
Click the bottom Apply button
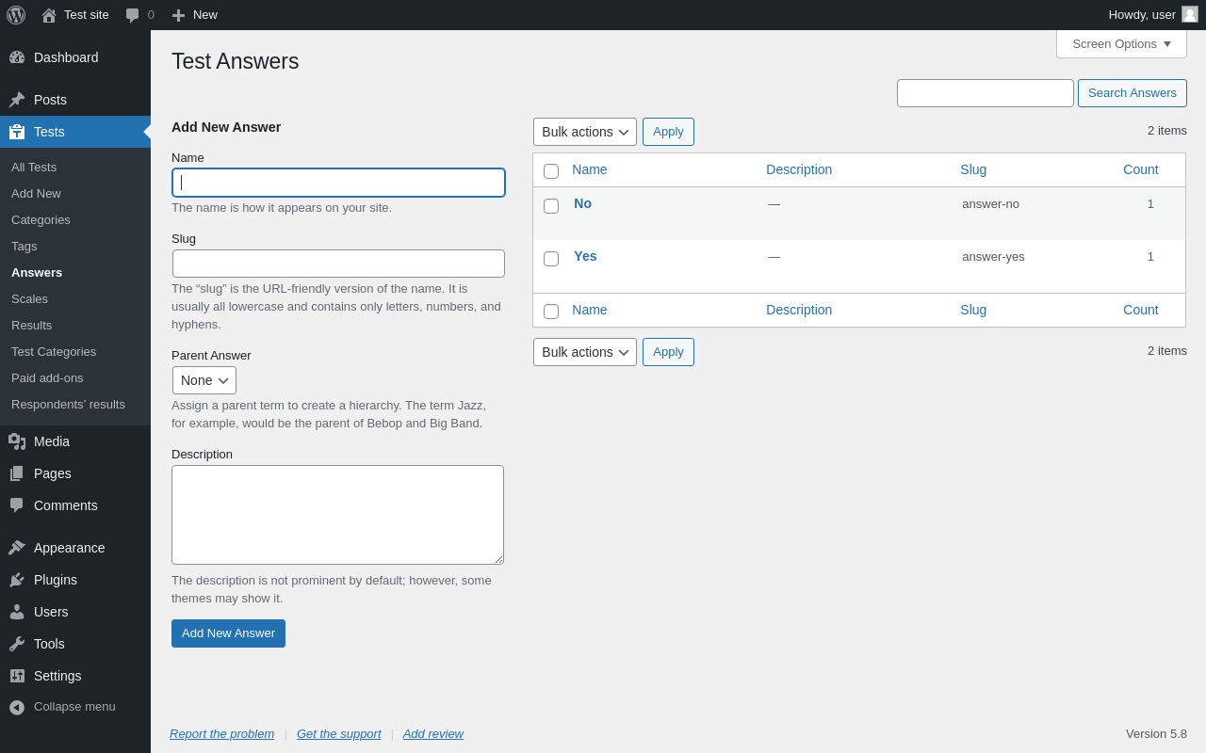668,352
